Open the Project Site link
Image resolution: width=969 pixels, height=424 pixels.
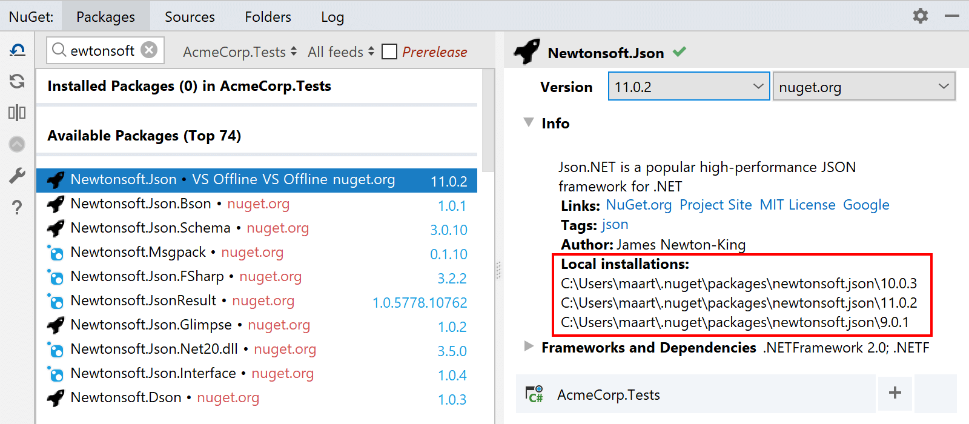(x=716, y=205)
